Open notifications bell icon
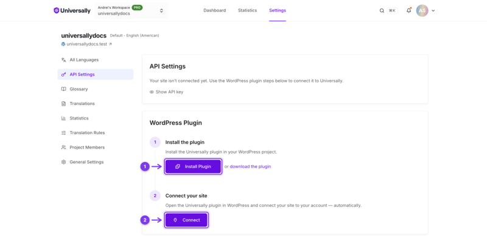Viewport: 487px width, 236px height. tap(408, 10)
